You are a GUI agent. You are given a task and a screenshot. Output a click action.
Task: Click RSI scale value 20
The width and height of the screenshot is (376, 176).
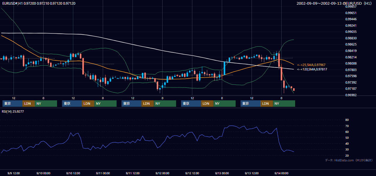click(x=347, y=155)
